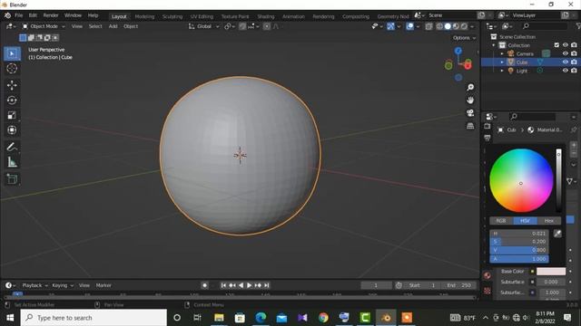Screen dimensions: 581x326
Task: Click the Zoom viewport magnifier icon
Action: click(470, 87)
